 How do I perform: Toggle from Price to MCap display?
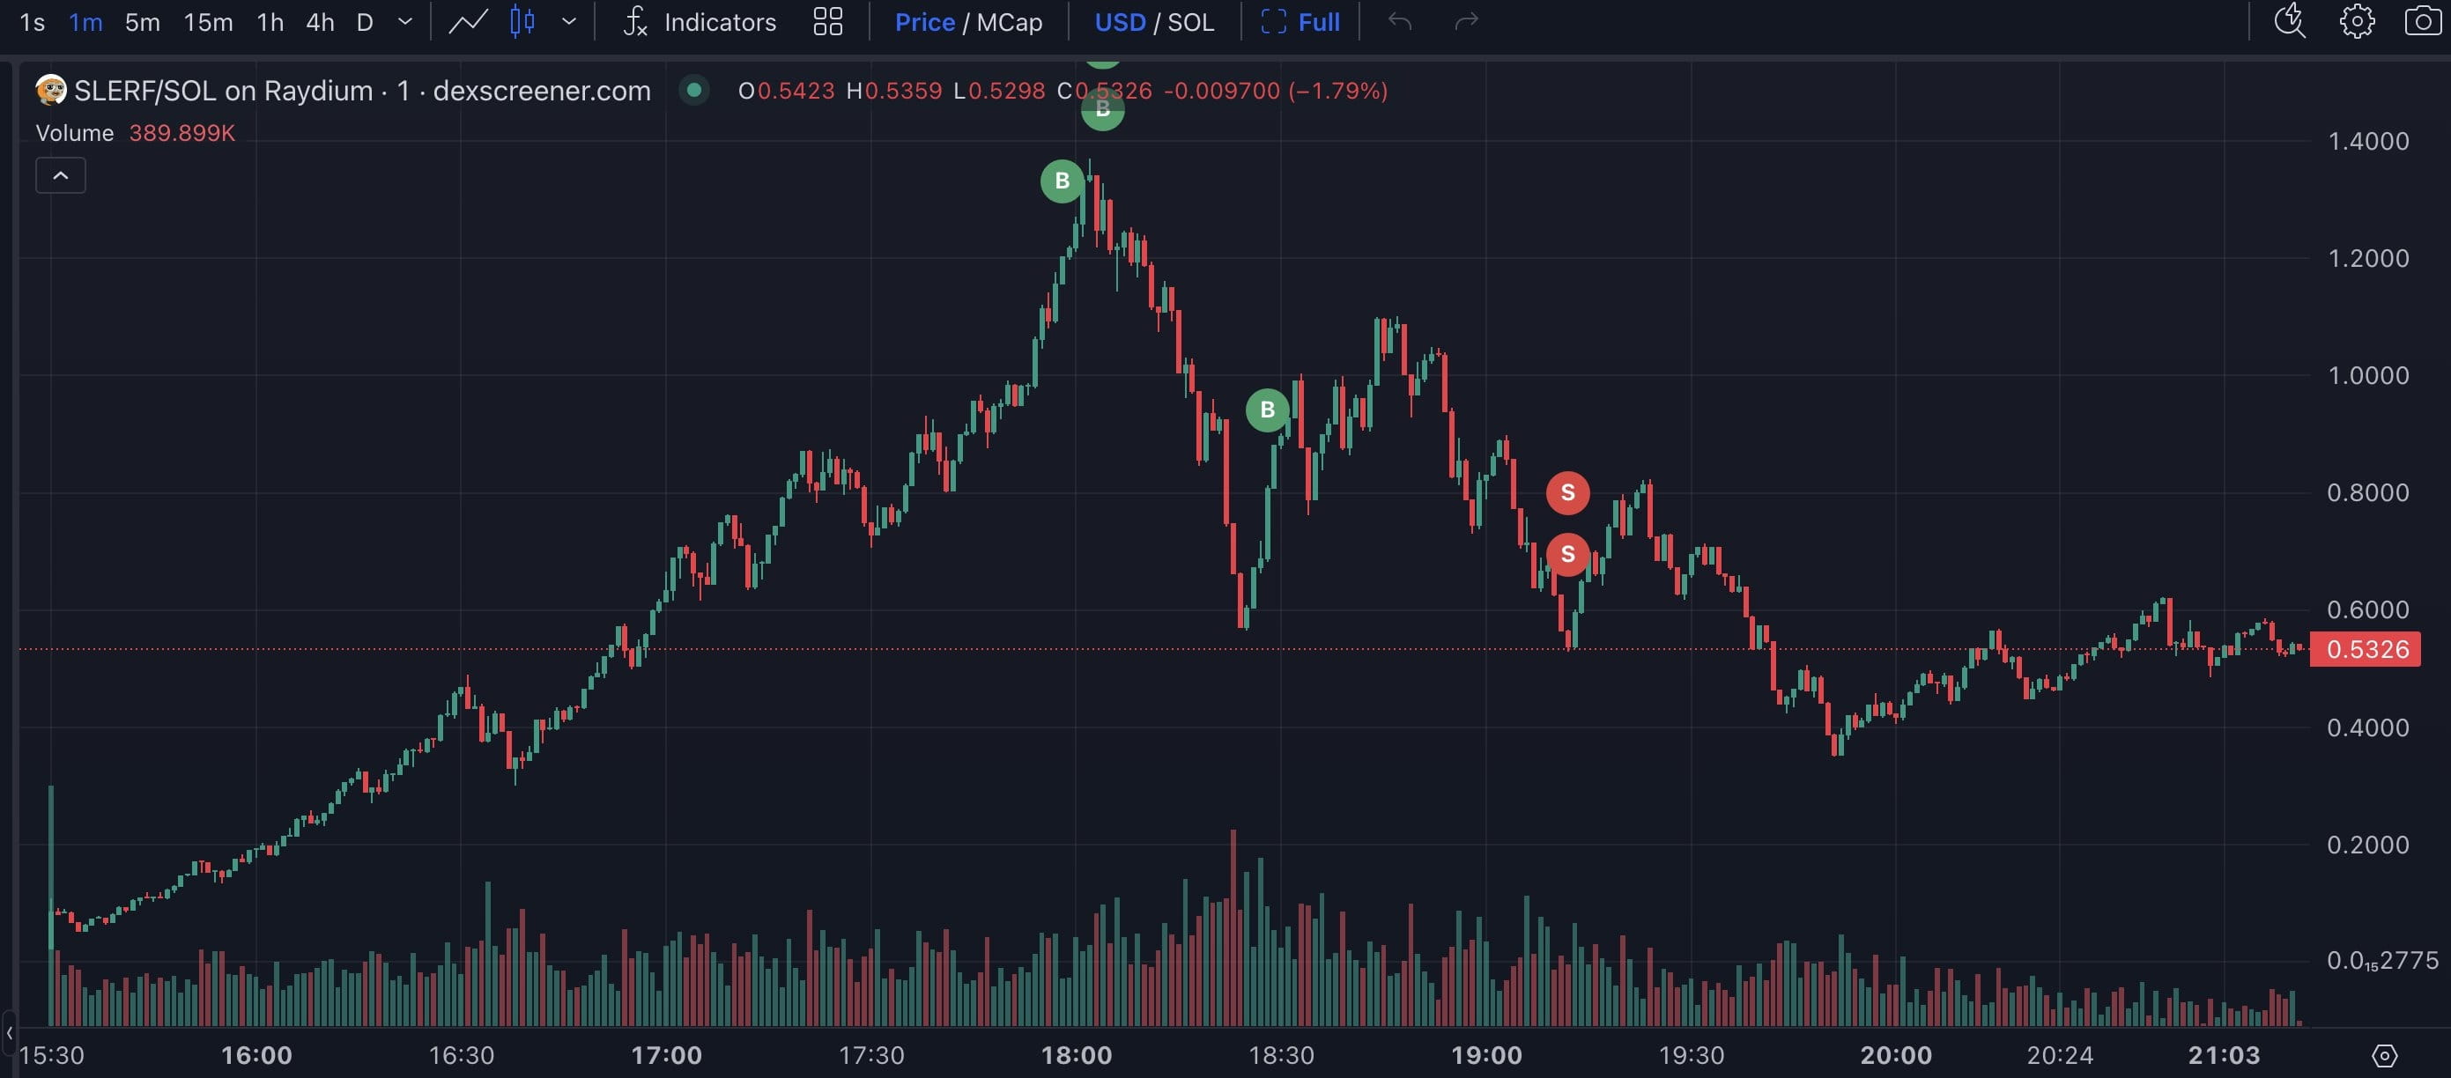(x=1012, y=22)
